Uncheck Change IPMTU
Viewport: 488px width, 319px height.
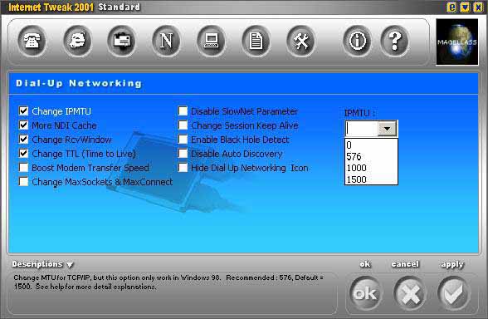pos(23,111)
